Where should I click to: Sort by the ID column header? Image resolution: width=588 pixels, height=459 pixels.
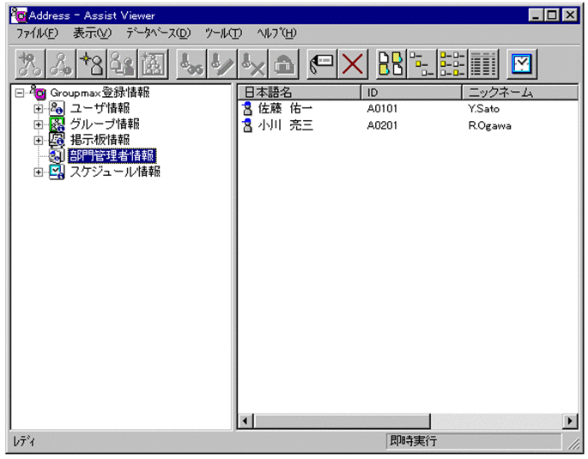tap(411, 92)
